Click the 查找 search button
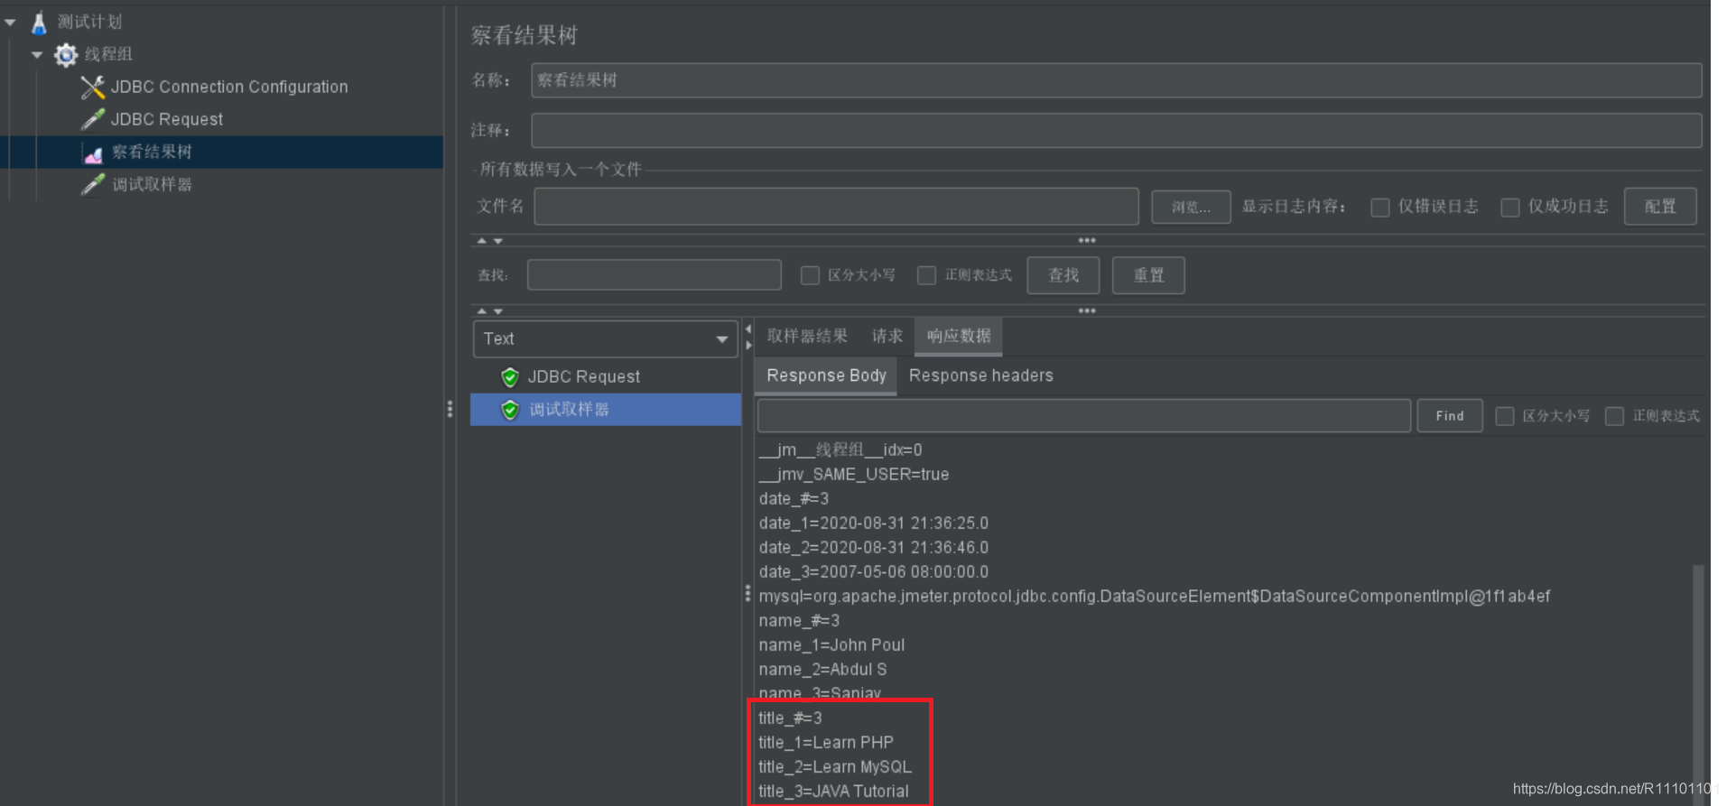This screenshot has width=1727, height=806. pyautogui.click(x=1063, y=275)
